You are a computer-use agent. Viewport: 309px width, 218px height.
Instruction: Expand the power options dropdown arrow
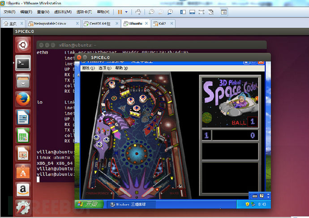click(126, 12)
